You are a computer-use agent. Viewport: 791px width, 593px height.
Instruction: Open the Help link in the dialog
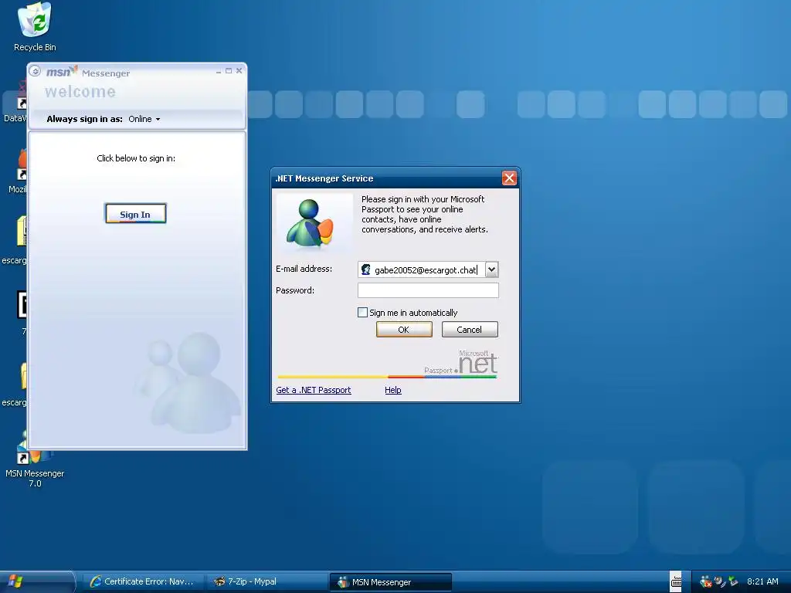pos(393,390)
